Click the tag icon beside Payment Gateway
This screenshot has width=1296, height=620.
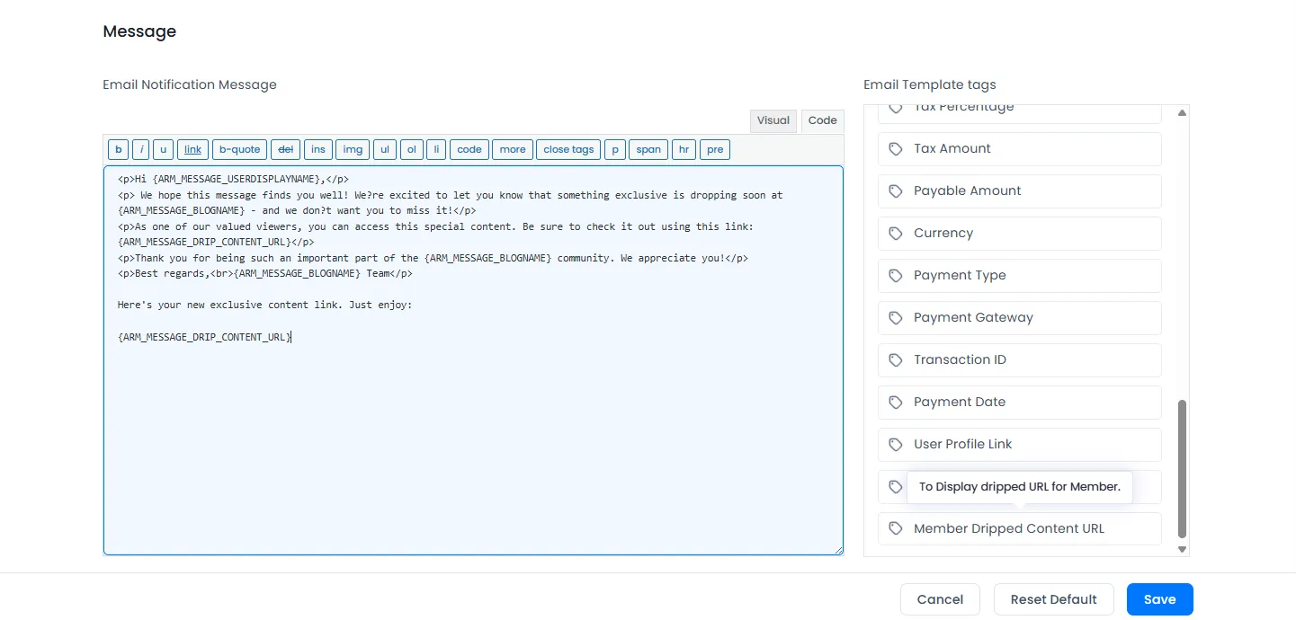tap(896, 317)
